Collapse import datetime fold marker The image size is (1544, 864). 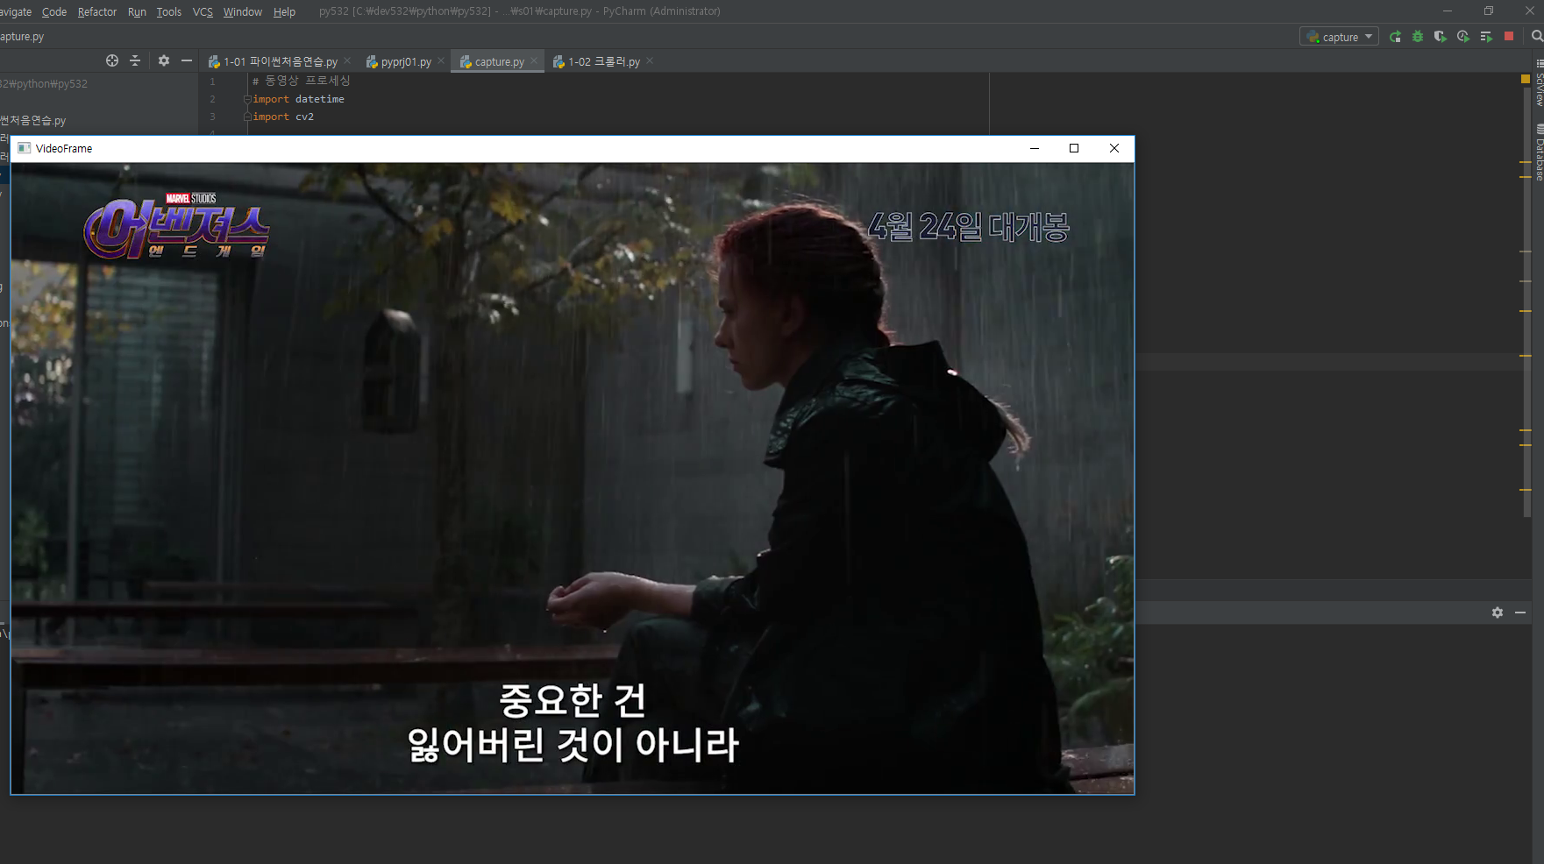247,99
